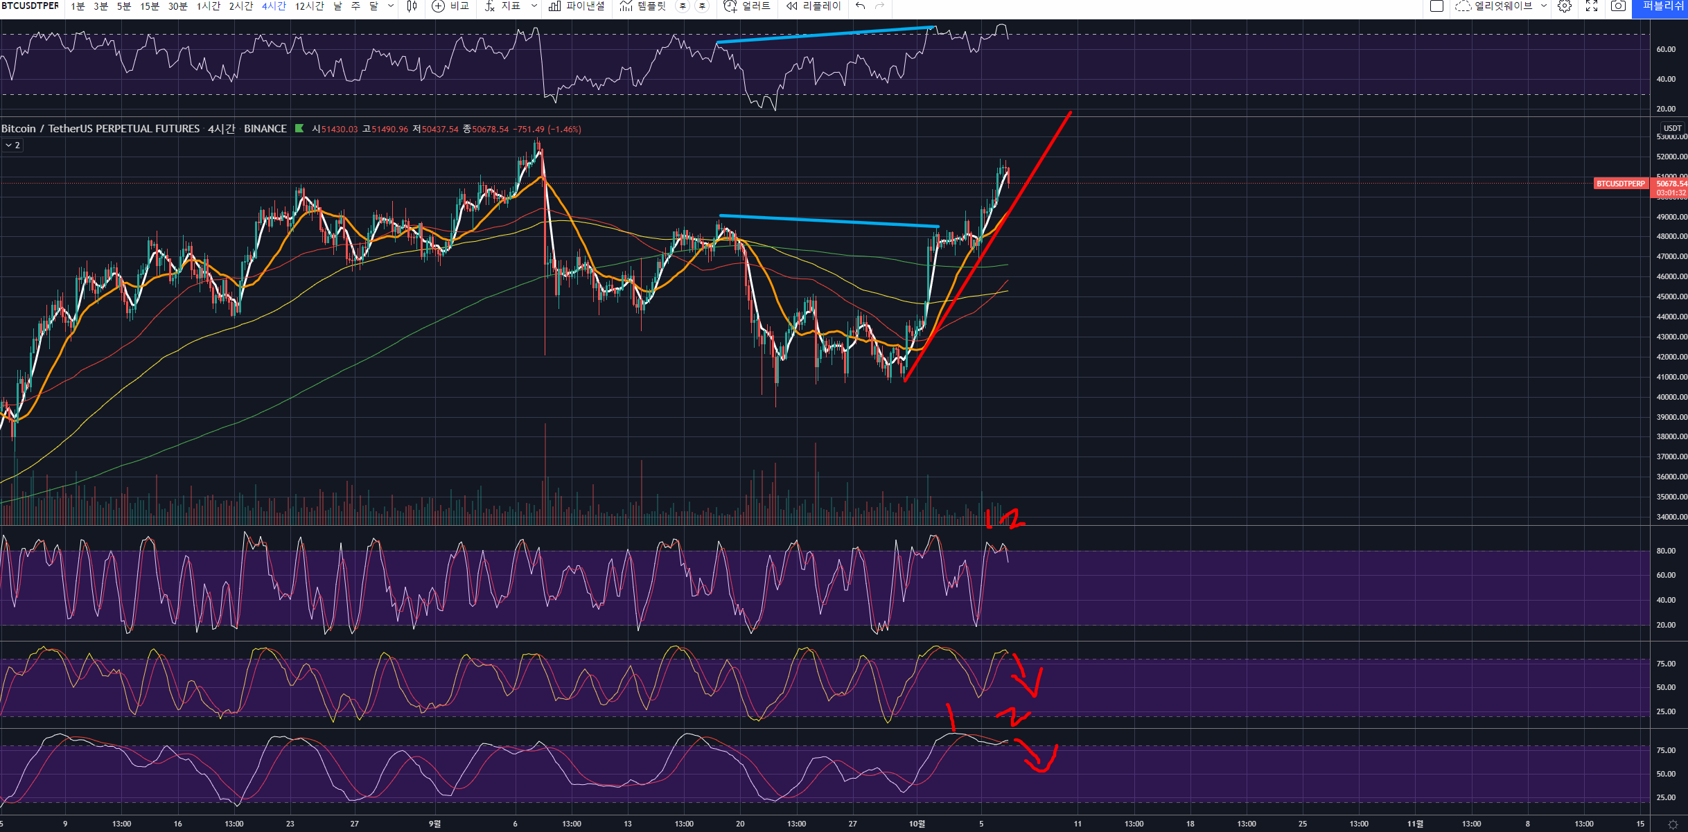Switch to the 15분 timeframe

(x=149, y=6)
